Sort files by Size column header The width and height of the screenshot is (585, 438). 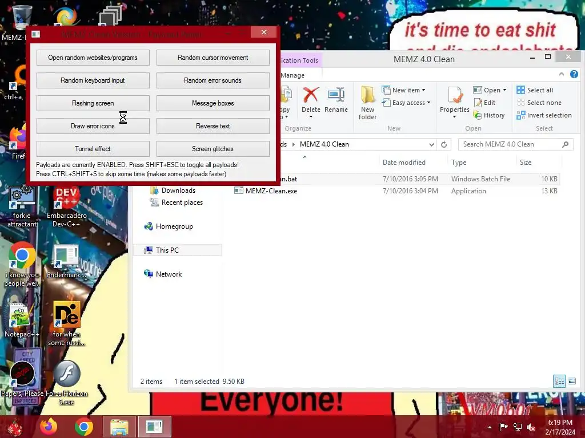(x=526, y=163)
